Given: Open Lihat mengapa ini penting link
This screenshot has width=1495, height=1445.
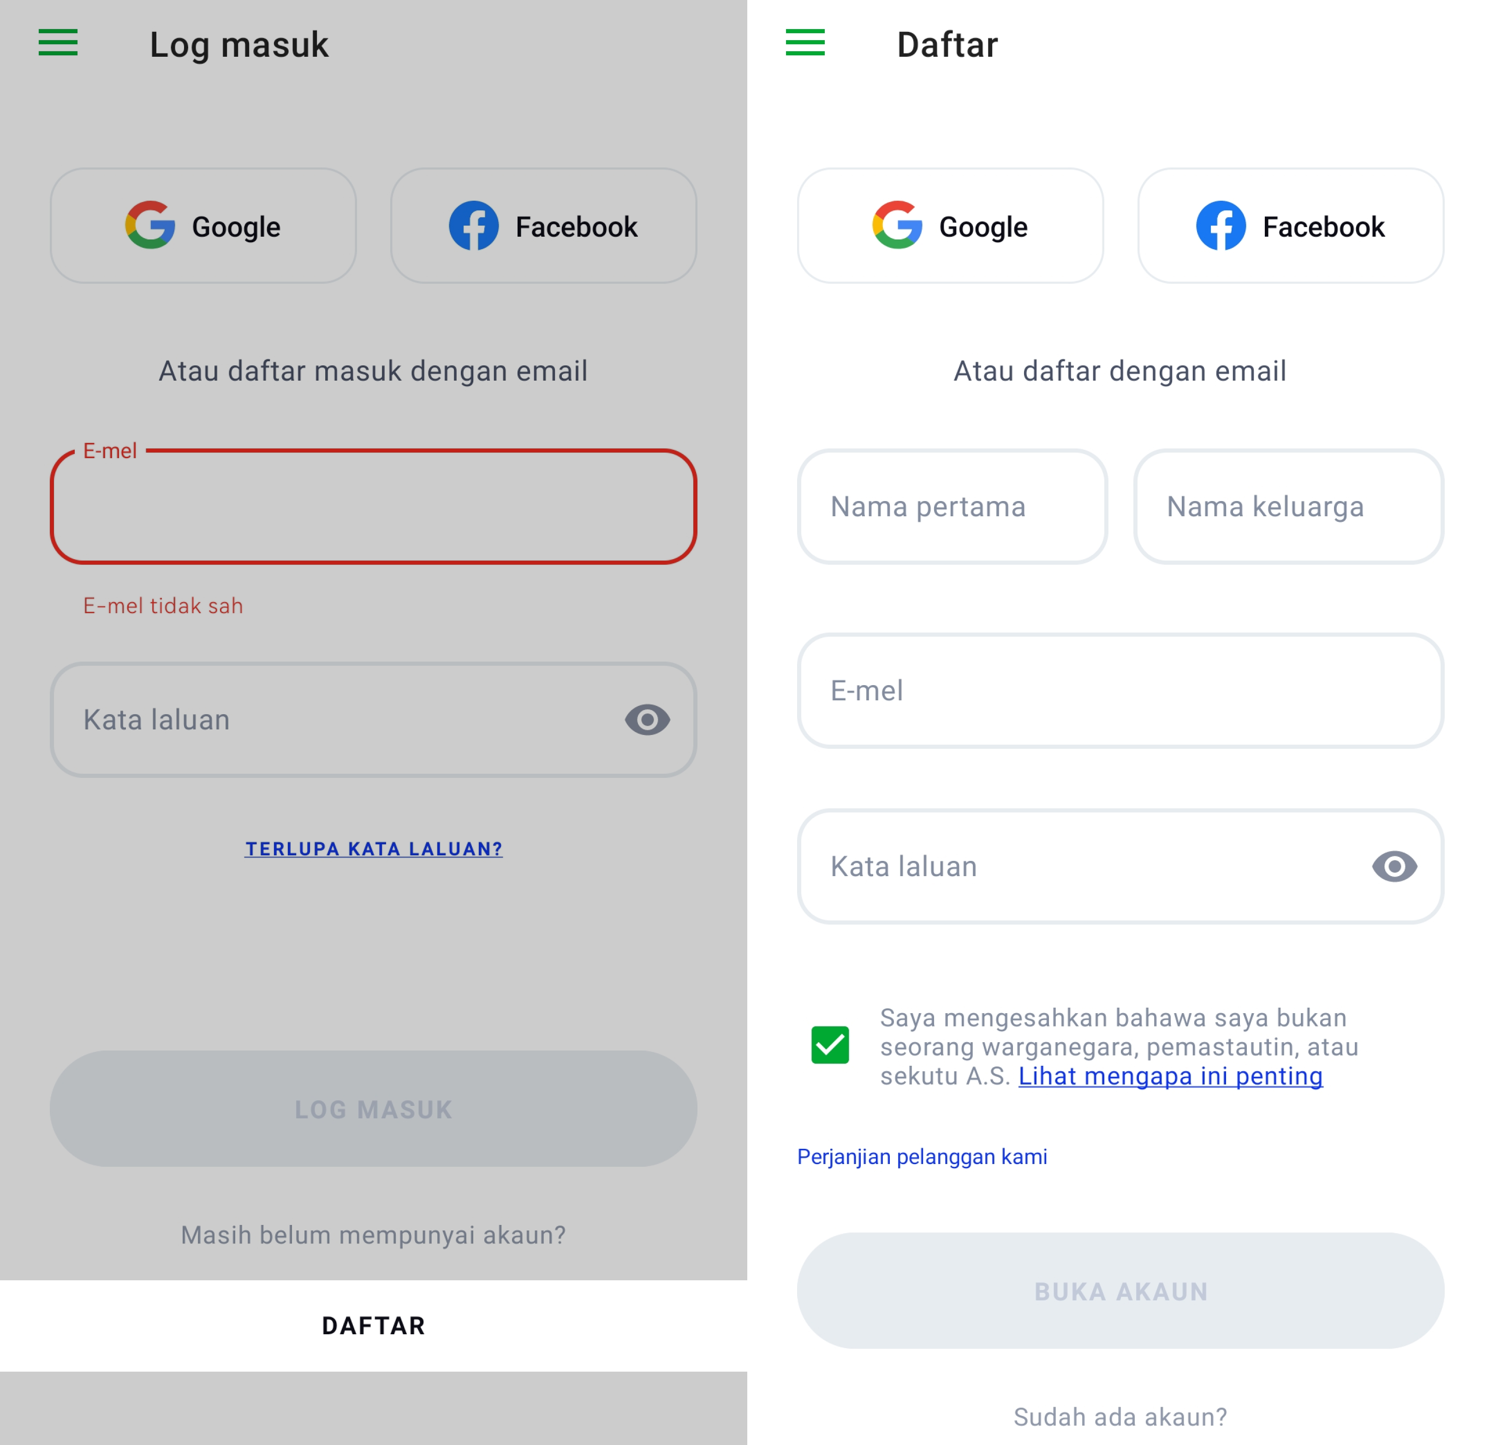Looking at the screenshot, I should click(1170, 1076).
